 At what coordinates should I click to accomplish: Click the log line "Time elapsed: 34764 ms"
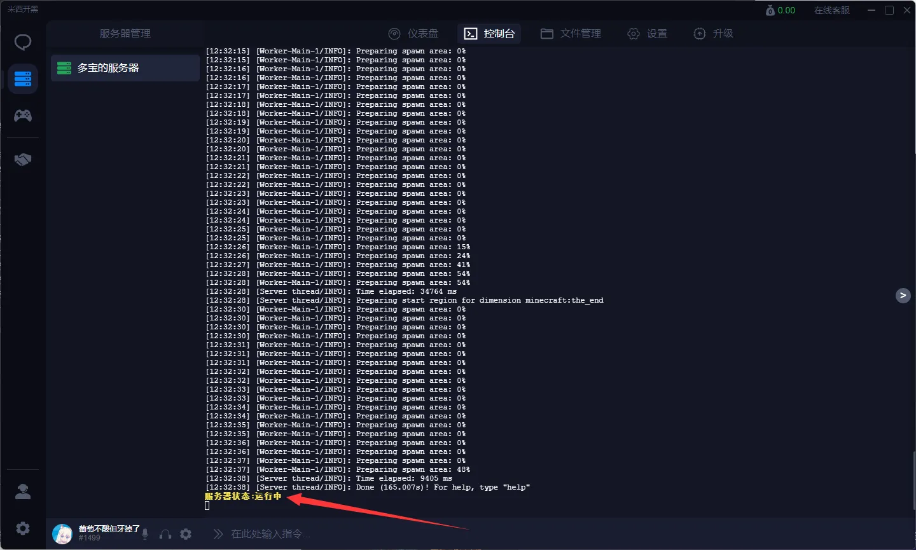point(331,291)
